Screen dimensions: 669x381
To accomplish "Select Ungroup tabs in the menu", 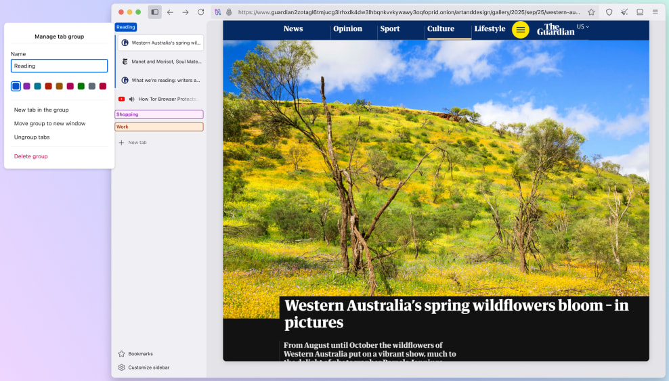I will (x=32, y=137).
